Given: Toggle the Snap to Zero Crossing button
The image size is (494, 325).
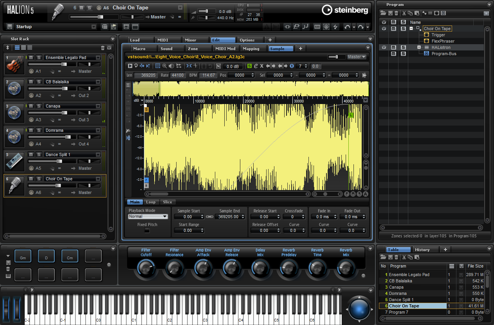Looking at the screenshot, I should click(x=189, y=66).
